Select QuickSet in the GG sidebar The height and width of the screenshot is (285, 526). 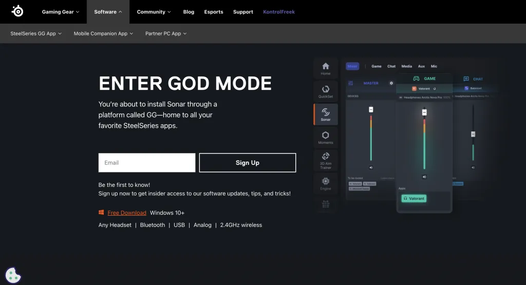tap(325, 91)
